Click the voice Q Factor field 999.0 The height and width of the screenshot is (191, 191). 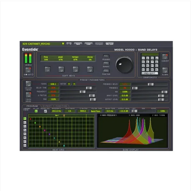click(x=83, y=111)
